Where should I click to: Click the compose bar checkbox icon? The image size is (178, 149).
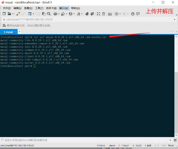click(2, 140)
